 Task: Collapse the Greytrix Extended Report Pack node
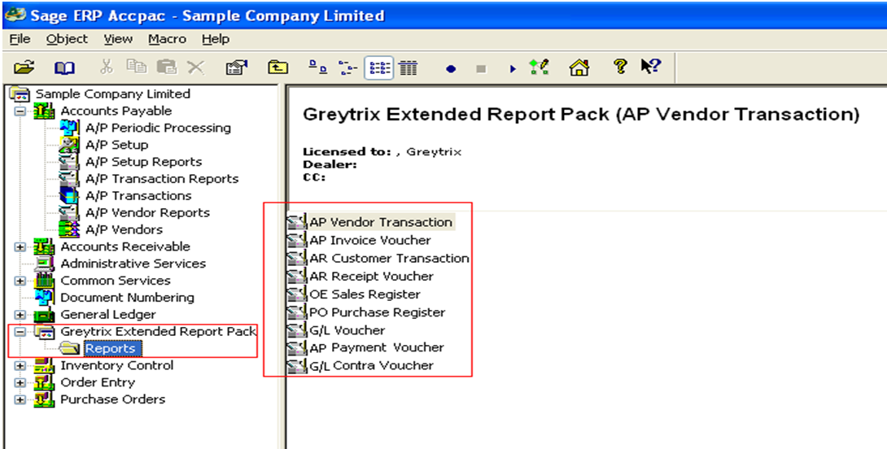[20, 331]
